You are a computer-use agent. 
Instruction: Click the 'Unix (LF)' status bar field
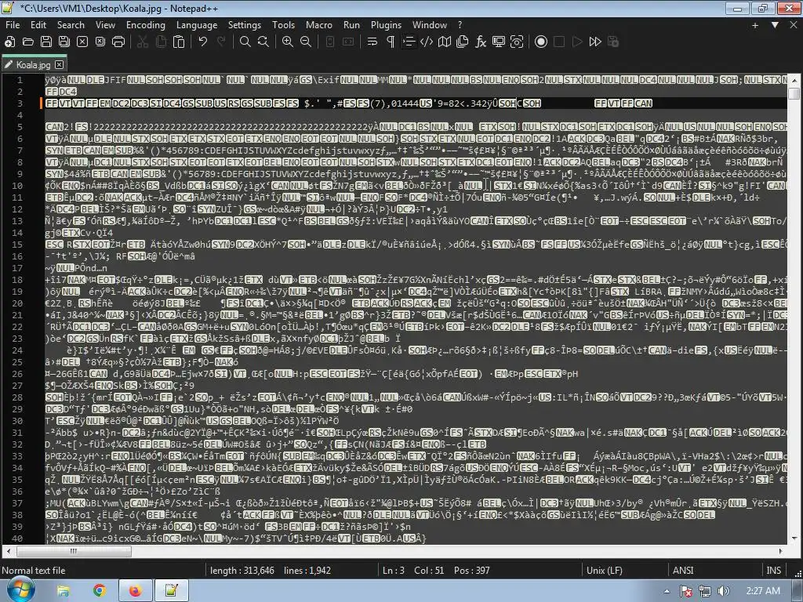coord(605,571)
